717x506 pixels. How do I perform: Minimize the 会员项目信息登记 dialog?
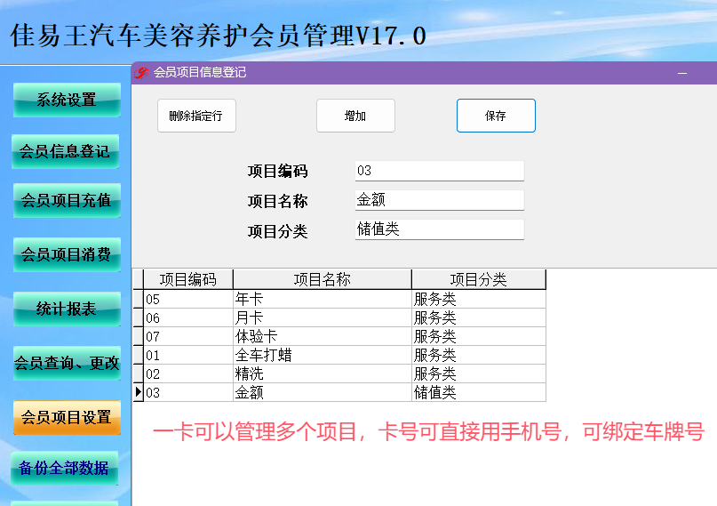click(x=682, y=73)
